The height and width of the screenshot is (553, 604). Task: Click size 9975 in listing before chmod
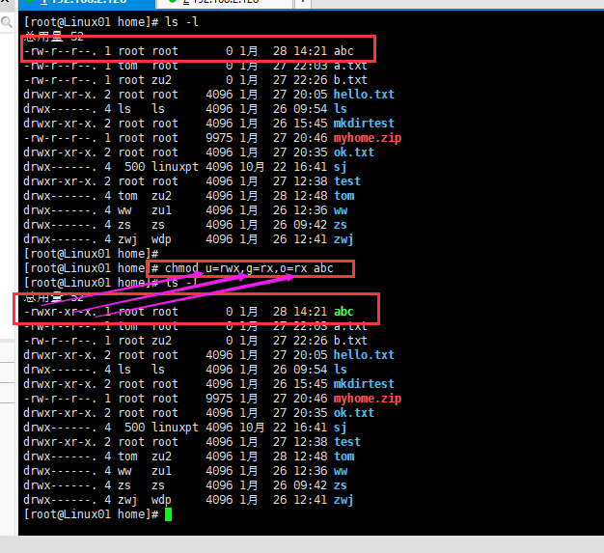point(219,138)
